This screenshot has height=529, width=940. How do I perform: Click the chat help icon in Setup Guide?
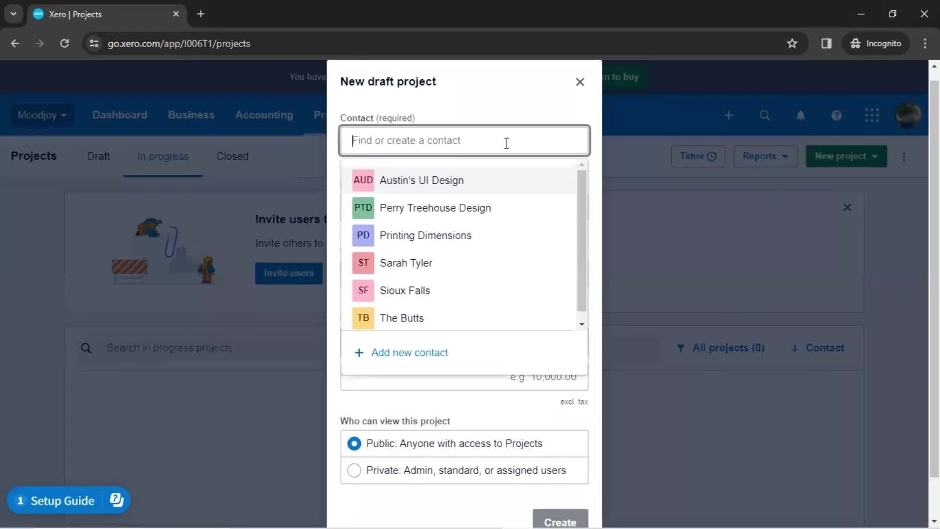click(x=117, y=501)
